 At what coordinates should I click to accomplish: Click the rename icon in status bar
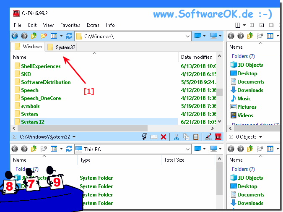click(154, 137)
